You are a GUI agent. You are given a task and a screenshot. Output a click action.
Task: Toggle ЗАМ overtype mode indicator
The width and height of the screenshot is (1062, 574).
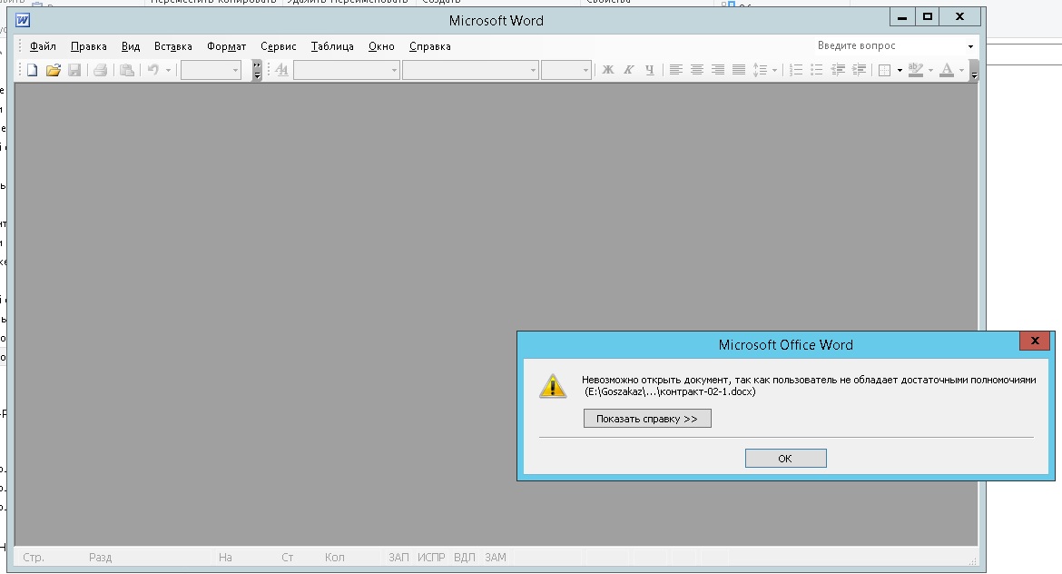(495, 557)
